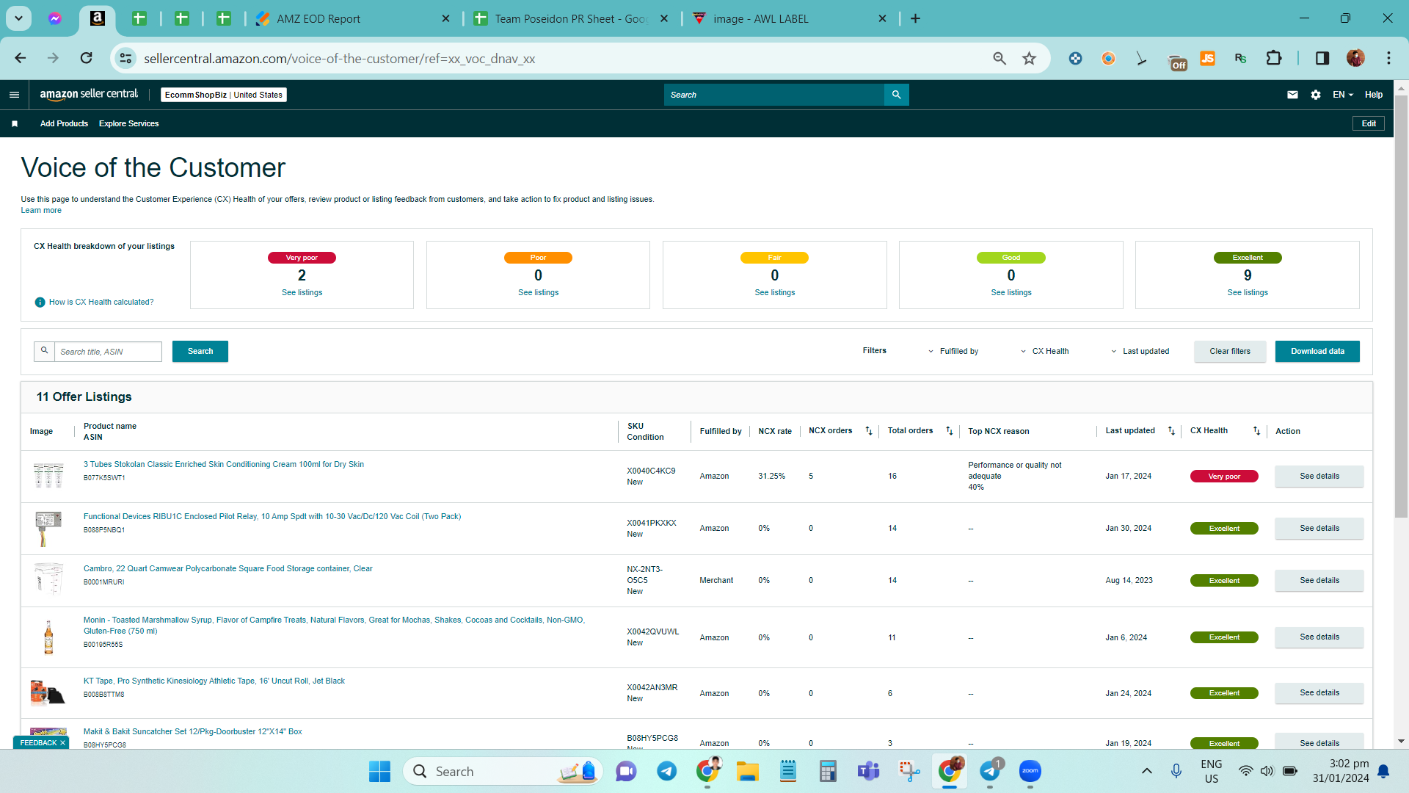
Task: See listings under Poor CX Health
Action: coord(538,293)
